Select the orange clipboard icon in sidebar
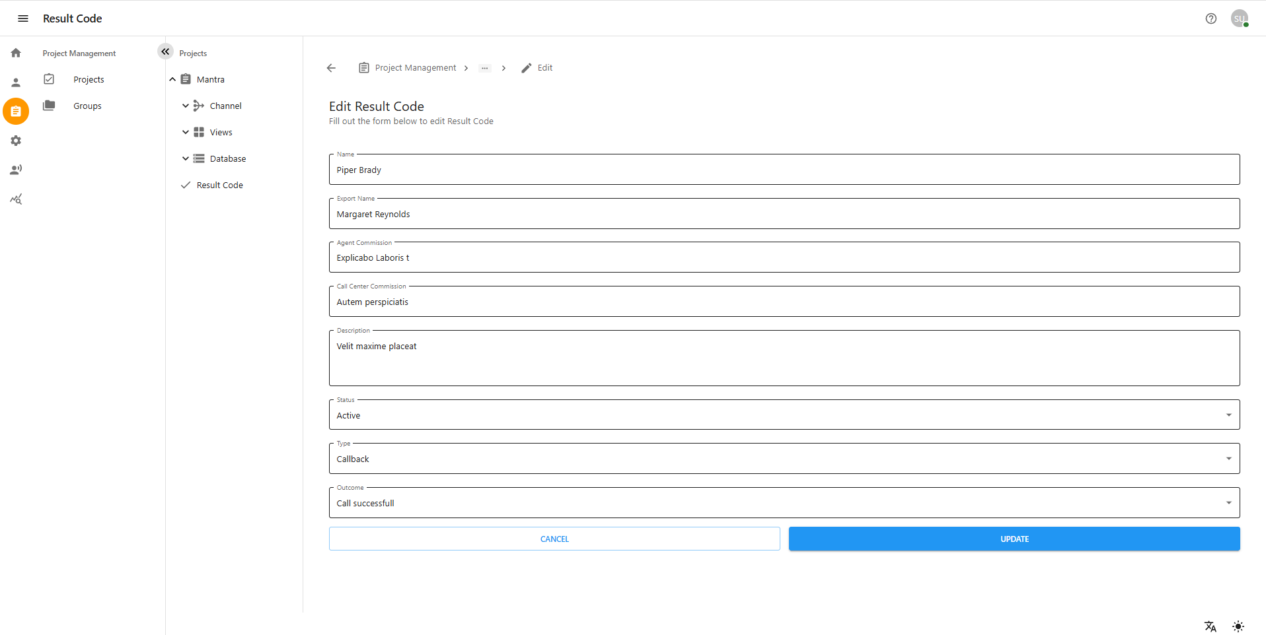 click(x=15, y=111)
